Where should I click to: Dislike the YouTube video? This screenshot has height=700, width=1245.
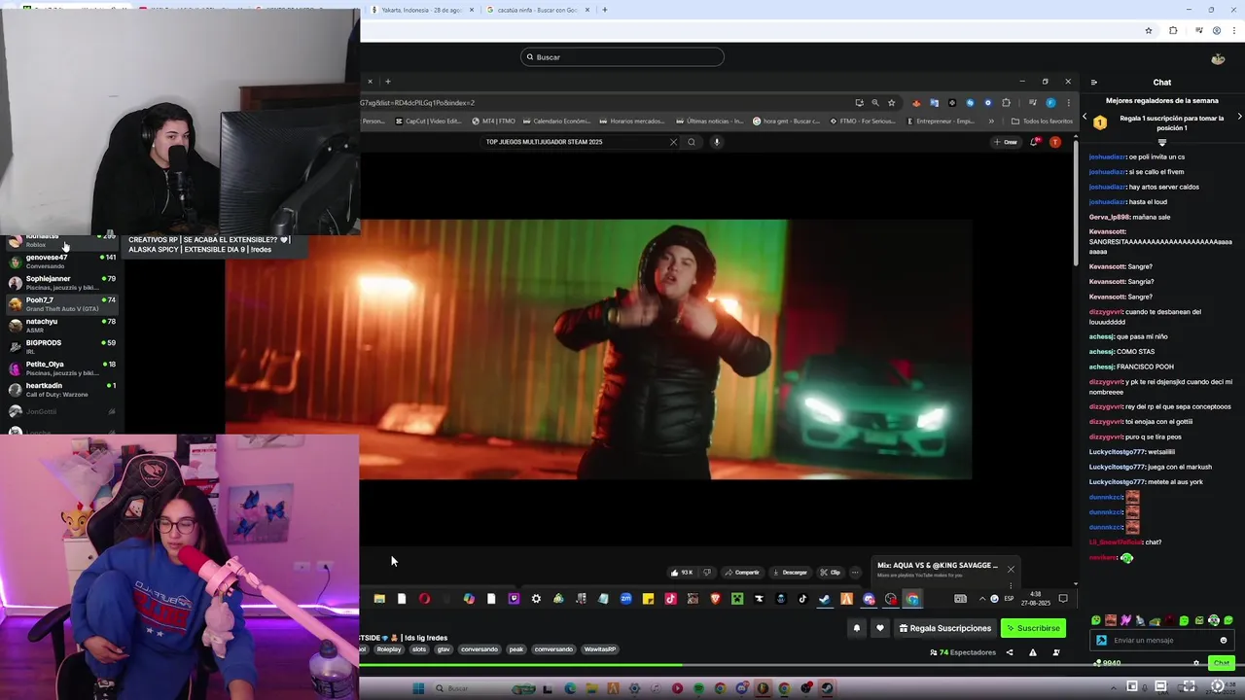707,573
